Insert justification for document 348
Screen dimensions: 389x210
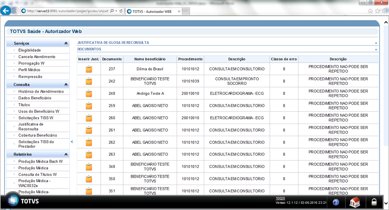(89, 166)
